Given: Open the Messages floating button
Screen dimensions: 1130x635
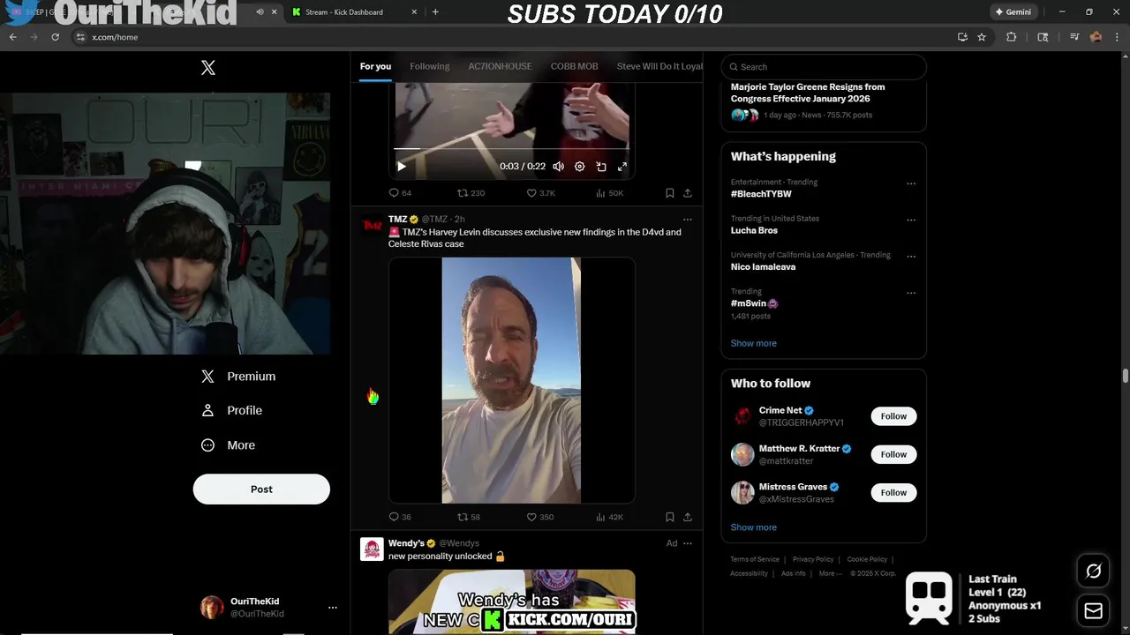Looking at the screenshot, I should pos(1094,610).
